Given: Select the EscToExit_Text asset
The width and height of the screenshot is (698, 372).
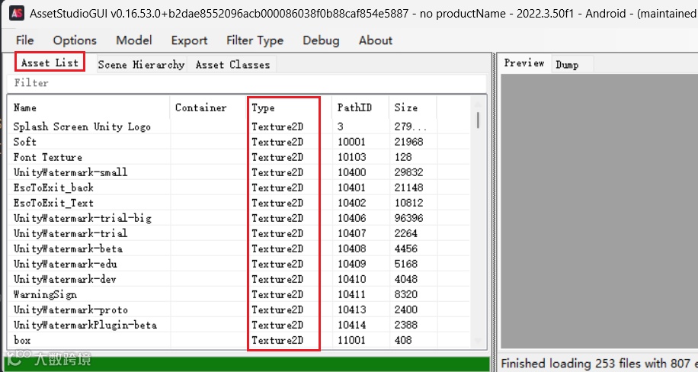Looking at the screenshot, I should 53,203.
